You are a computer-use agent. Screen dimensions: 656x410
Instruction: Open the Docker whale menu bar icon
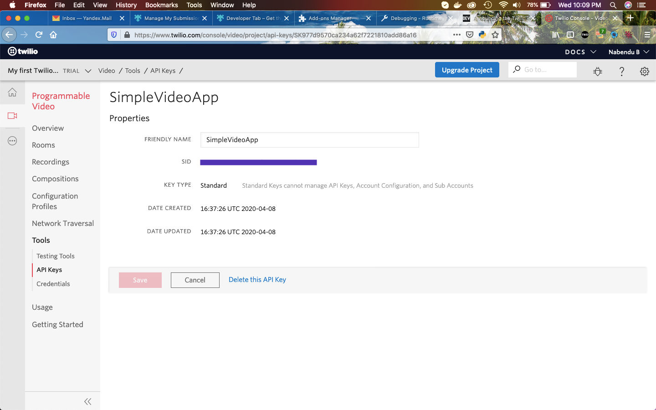(x=457, y=5)
